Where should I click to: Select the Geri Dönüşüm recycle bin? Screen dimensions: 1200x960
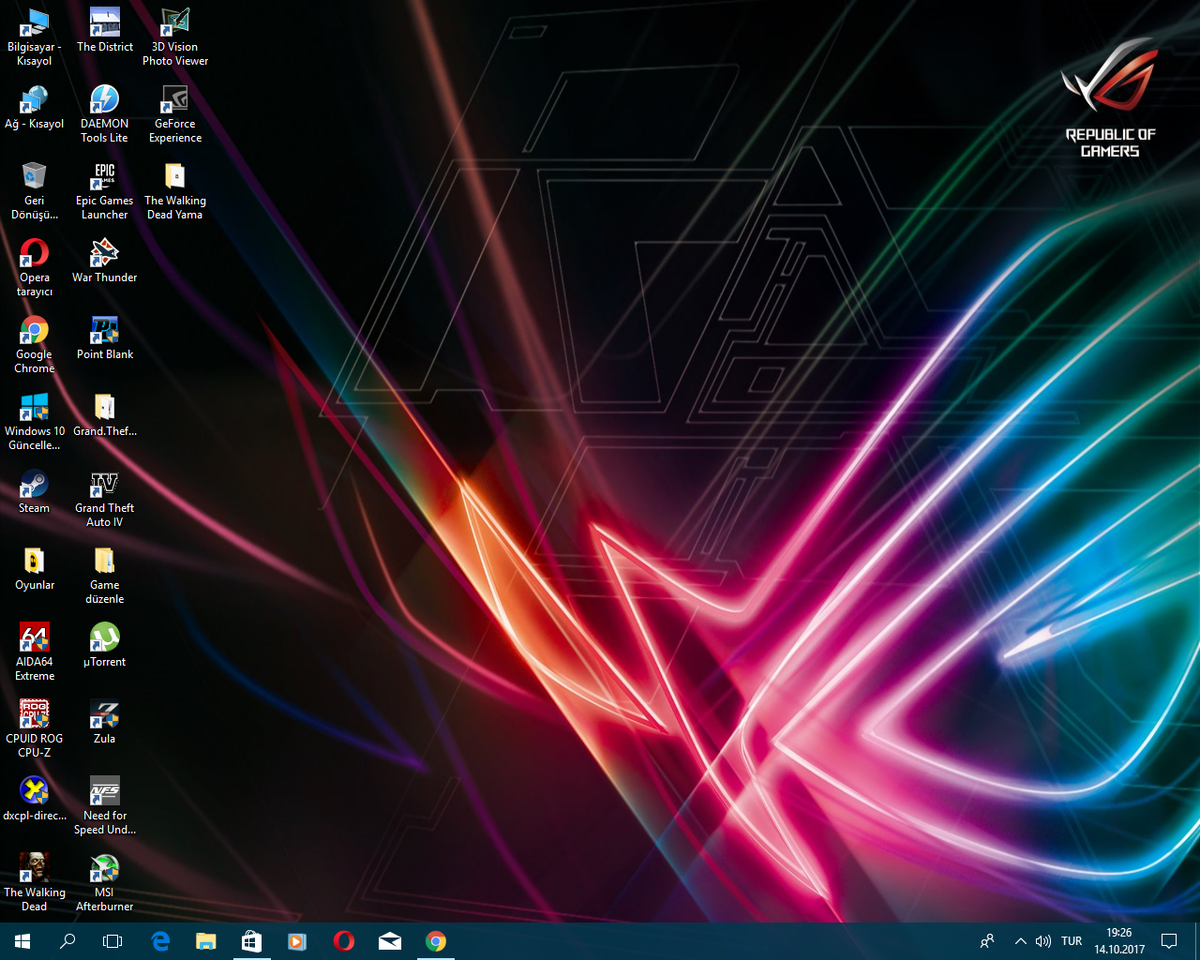[35, 191]
